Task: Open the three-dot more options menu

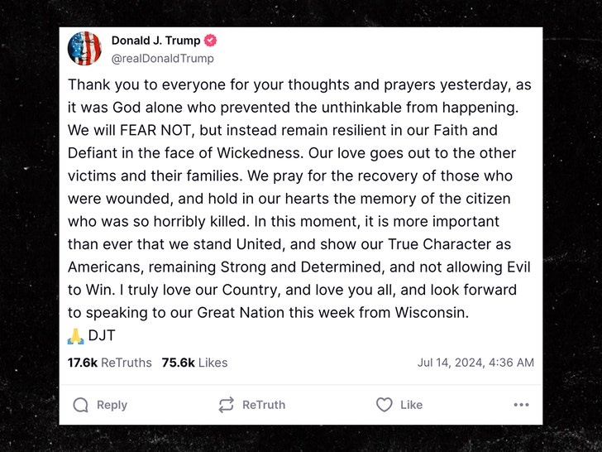Action: (521, 405)
